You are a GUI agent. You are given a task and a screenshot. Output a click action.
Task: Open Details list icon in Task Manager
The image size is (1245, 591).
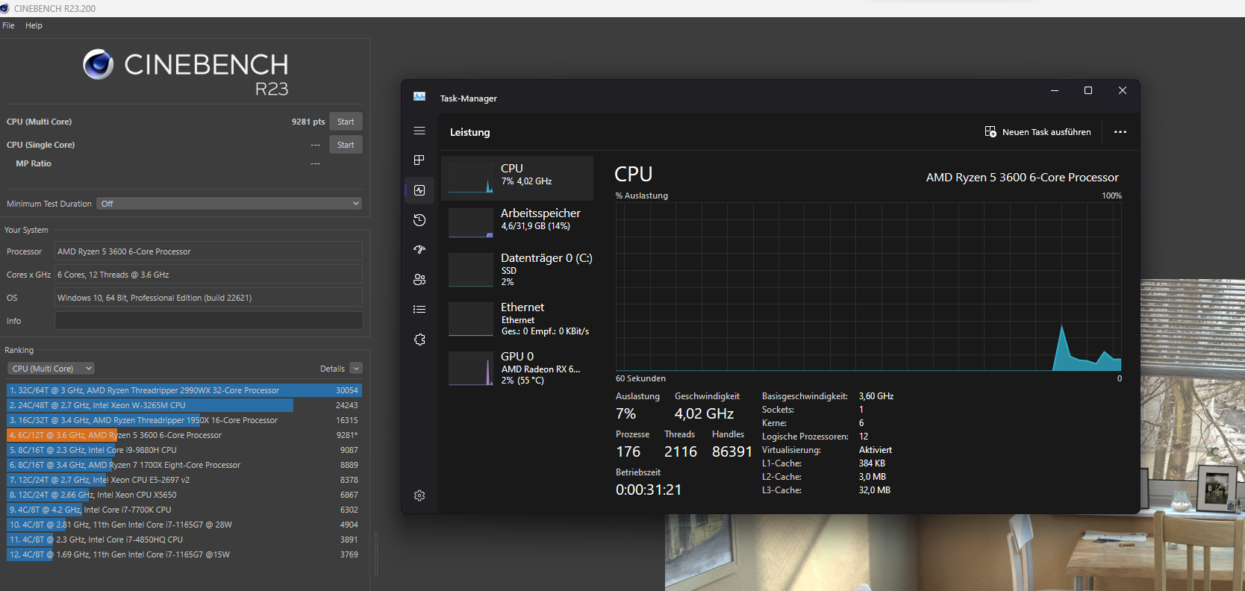click(419, 310)
